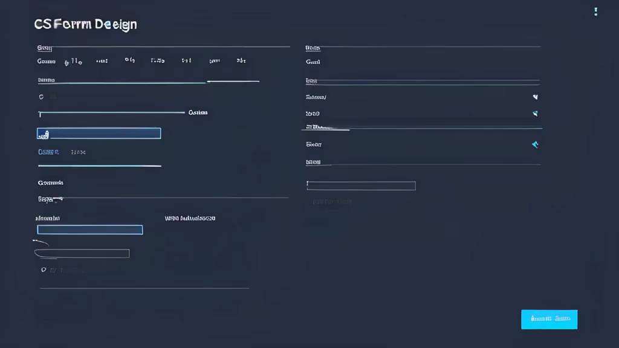Expand the bright cyan dropdown arrow

(534, 144)
